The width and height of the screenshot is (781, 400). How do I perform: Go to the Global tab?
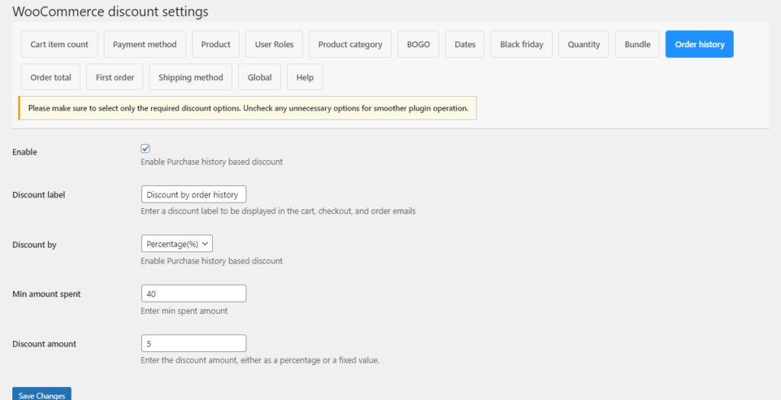tap(259, 77)
